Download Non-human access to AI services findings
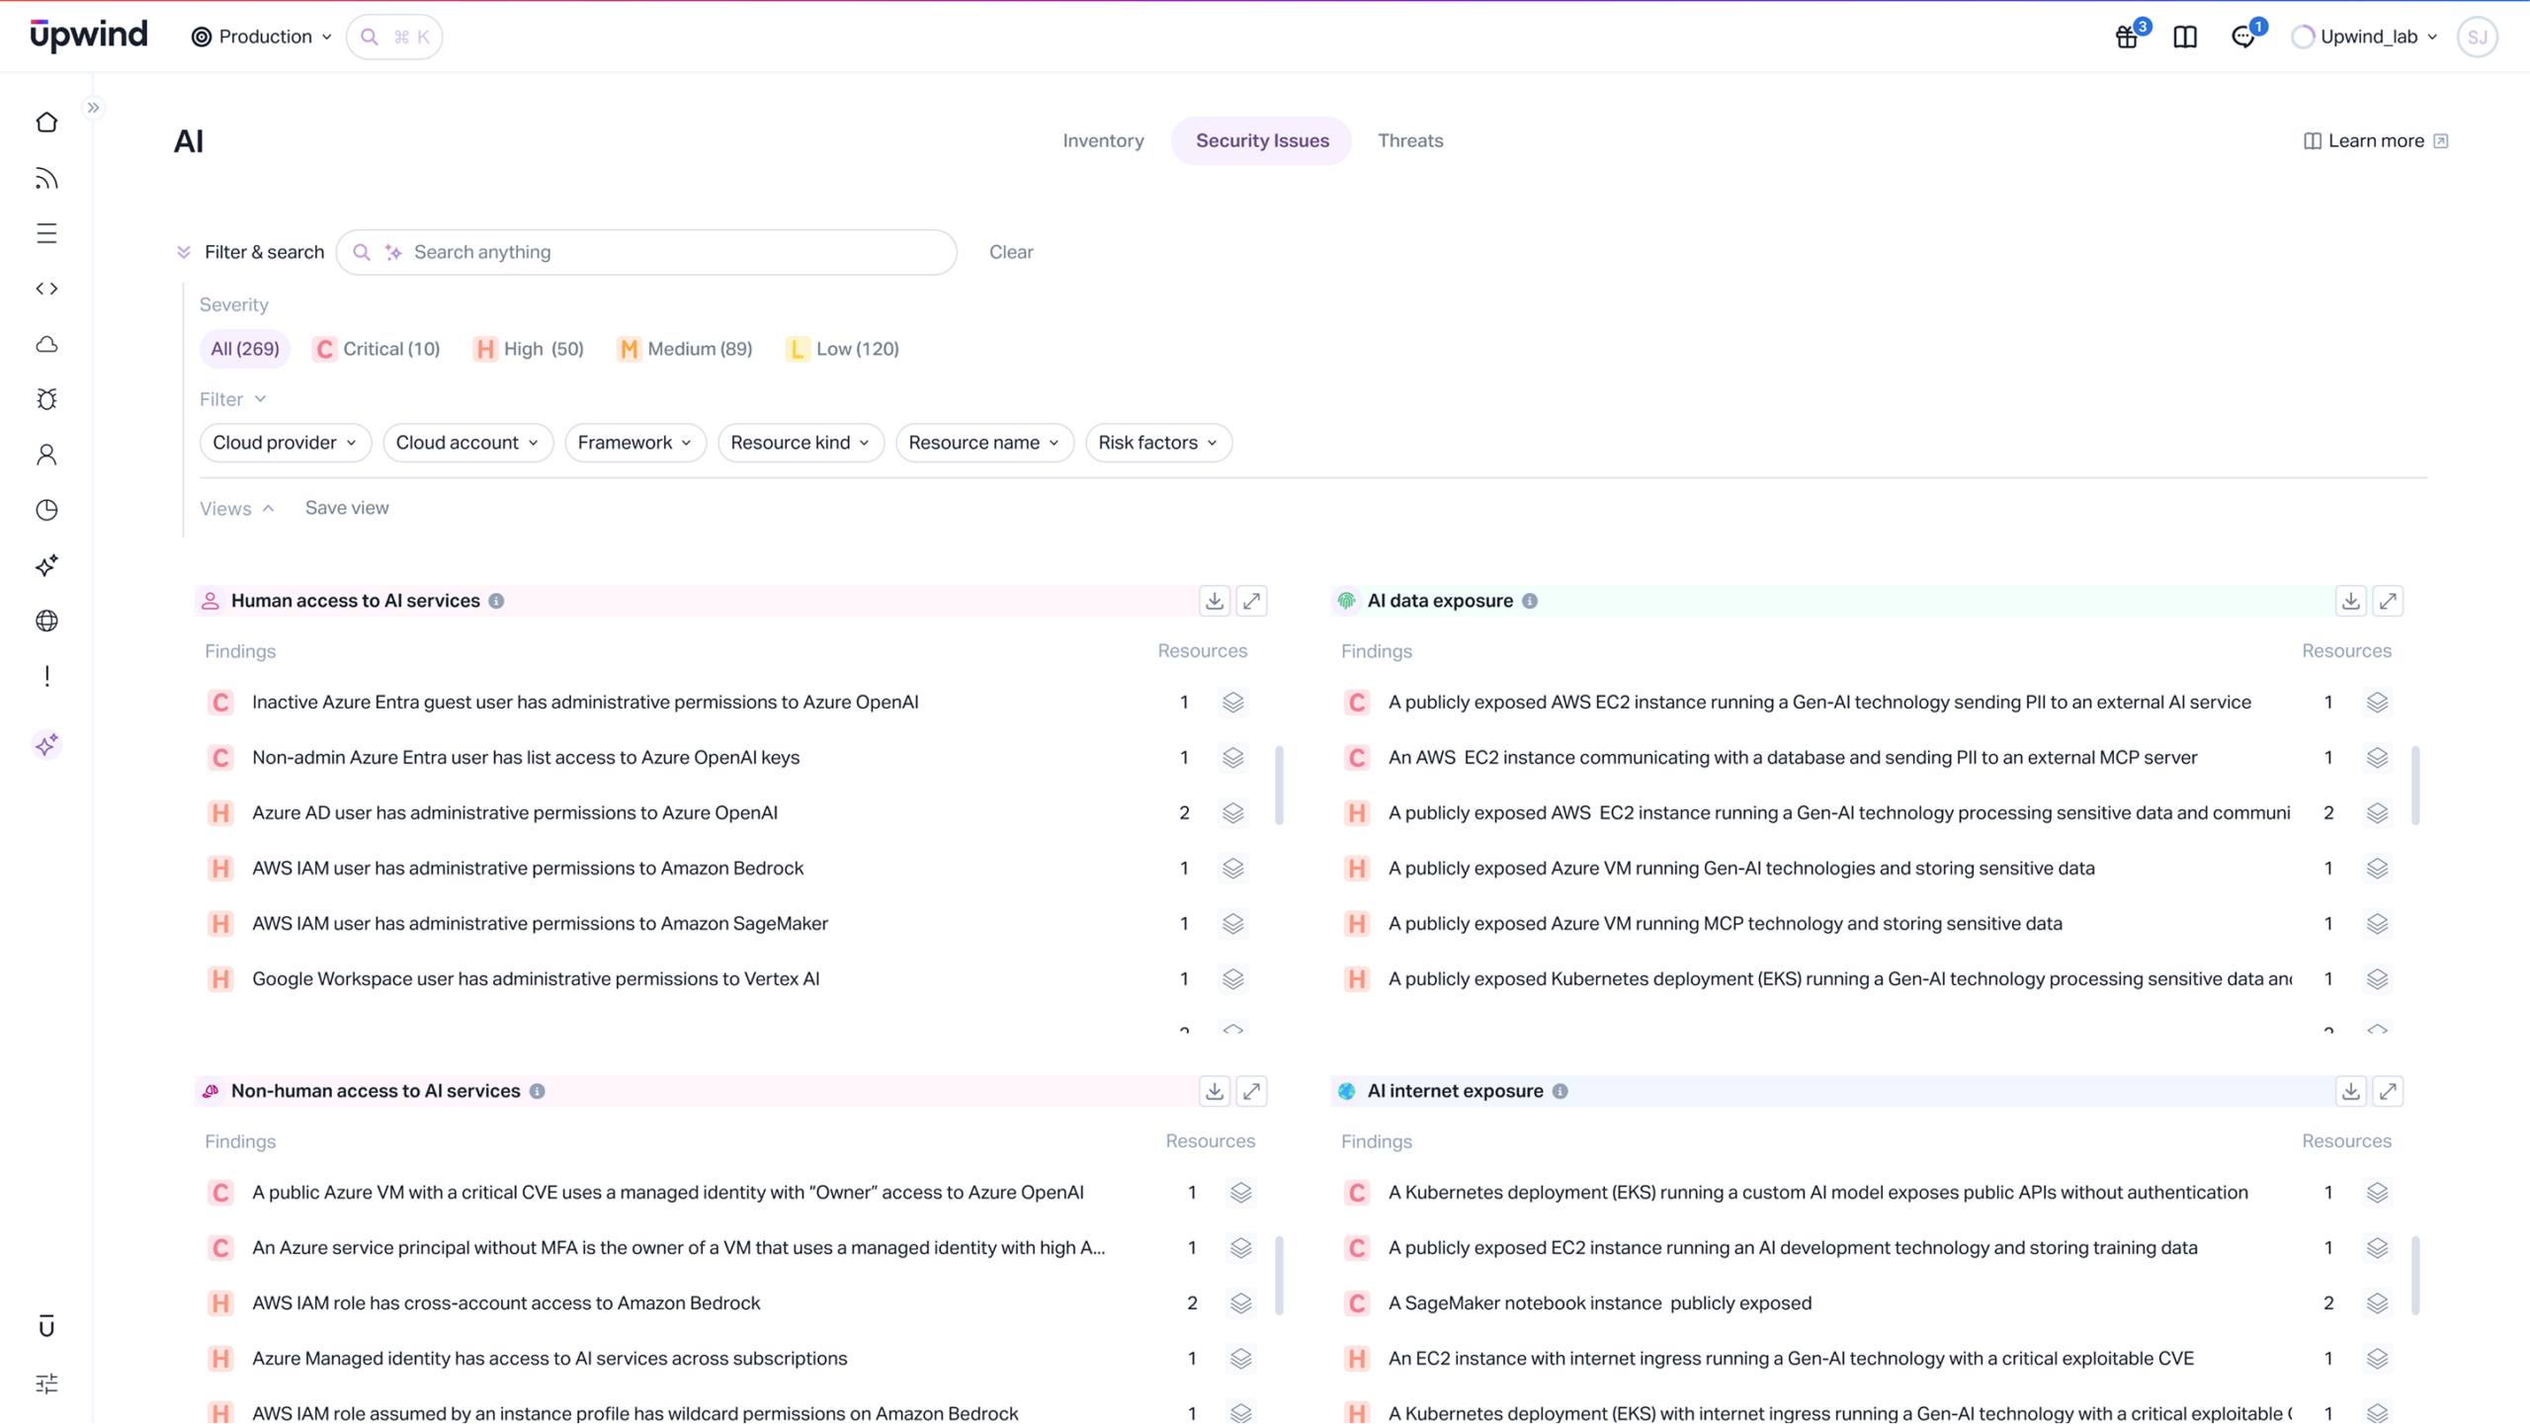Screen dimensions: 2530x1424 (1215, 1091)
